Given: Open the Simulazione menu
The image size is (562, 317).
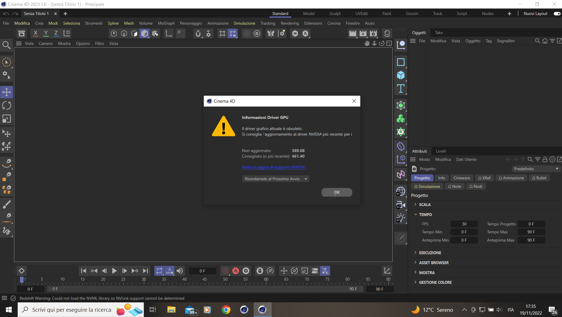Looking at the screenshot, I should [x=244, y=23].
